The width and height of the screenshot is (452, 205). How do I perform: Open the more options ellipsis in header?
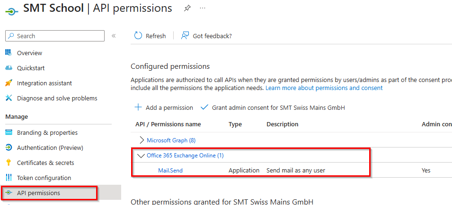click(x=203, y=8)
